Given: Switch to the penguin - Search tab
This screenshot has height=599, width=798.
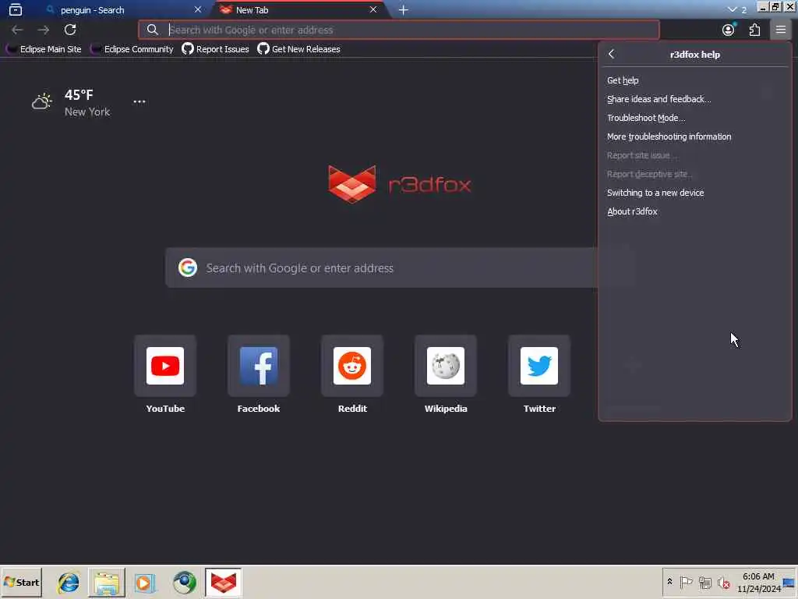Looking at the screenshot, I should point(122,9).
